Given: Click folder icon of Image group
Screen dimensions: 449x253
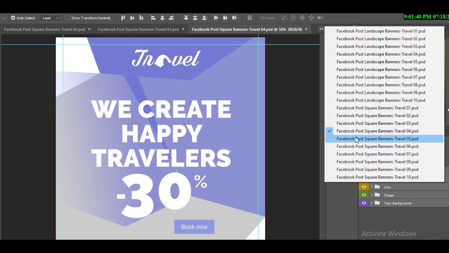Looking at the screenshot, I should click(377, 195).
